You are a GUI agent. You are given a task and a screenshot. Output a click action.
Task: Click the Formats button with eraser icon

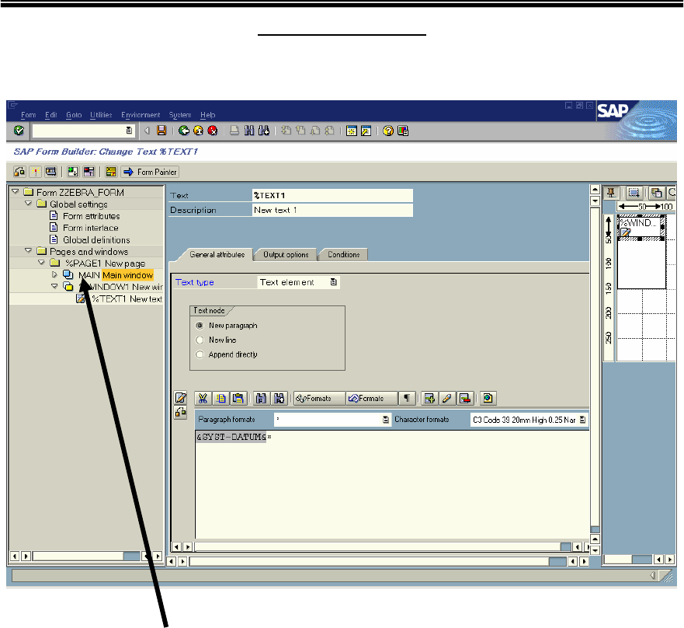(x=372, y=398)
